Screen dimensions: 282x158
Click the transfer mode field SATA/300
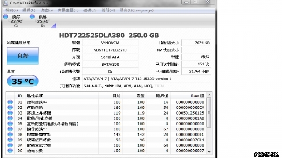110,65
